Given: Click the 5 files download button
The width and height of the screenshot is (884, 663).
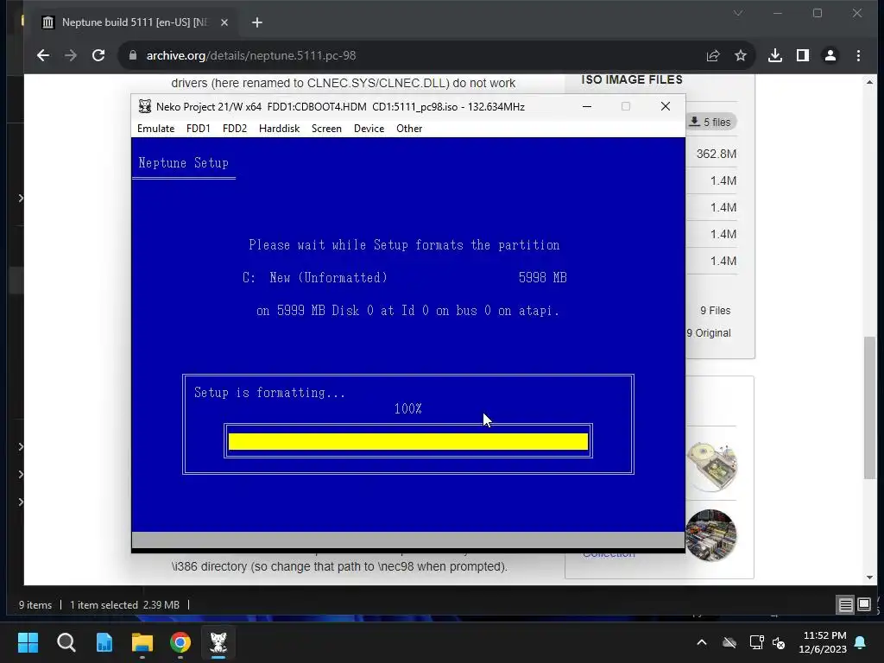Looking at the screenshot, I should point(711,122).
